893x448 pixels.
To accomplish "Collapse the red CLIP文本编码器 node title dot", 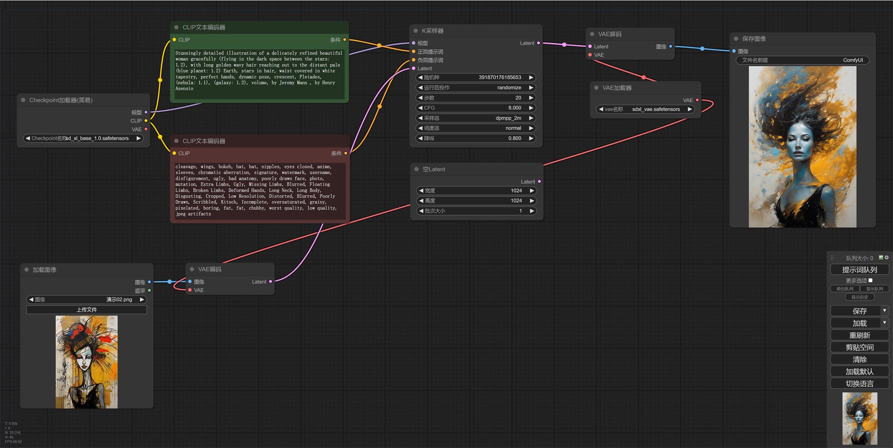I will coord(176,141).
